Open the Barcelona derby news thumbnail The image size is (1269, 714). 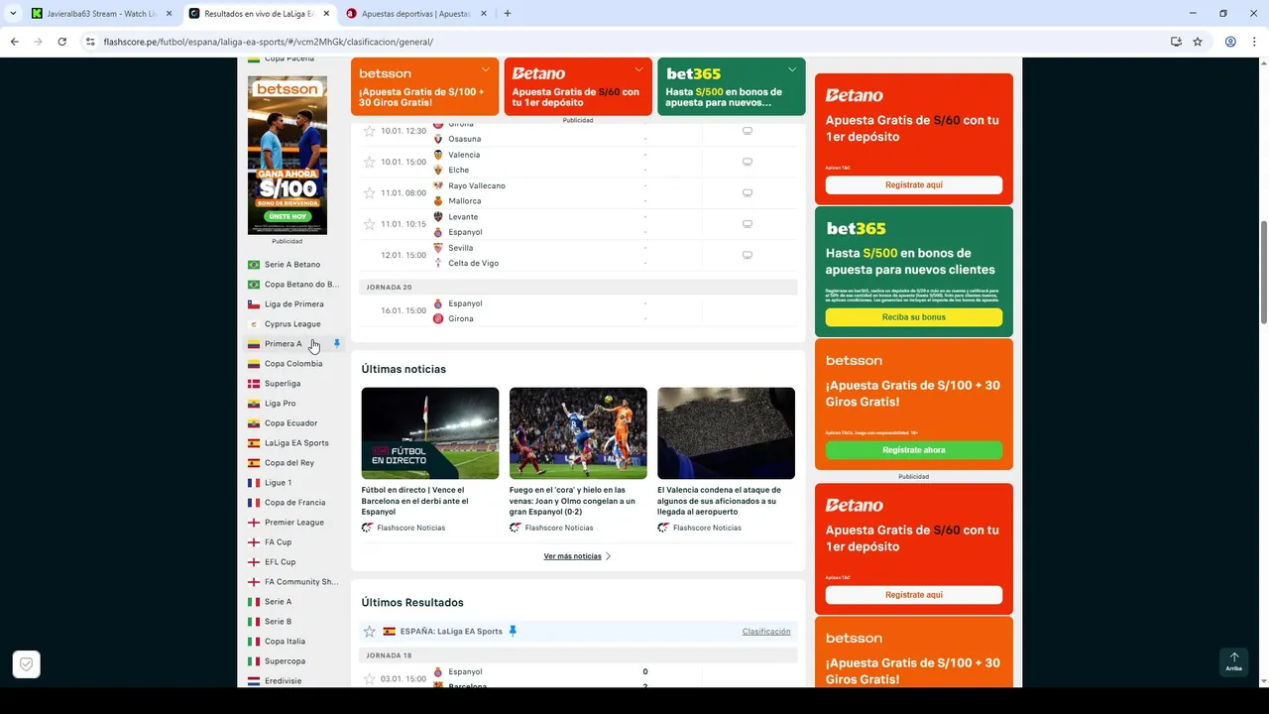coord(430,433)
